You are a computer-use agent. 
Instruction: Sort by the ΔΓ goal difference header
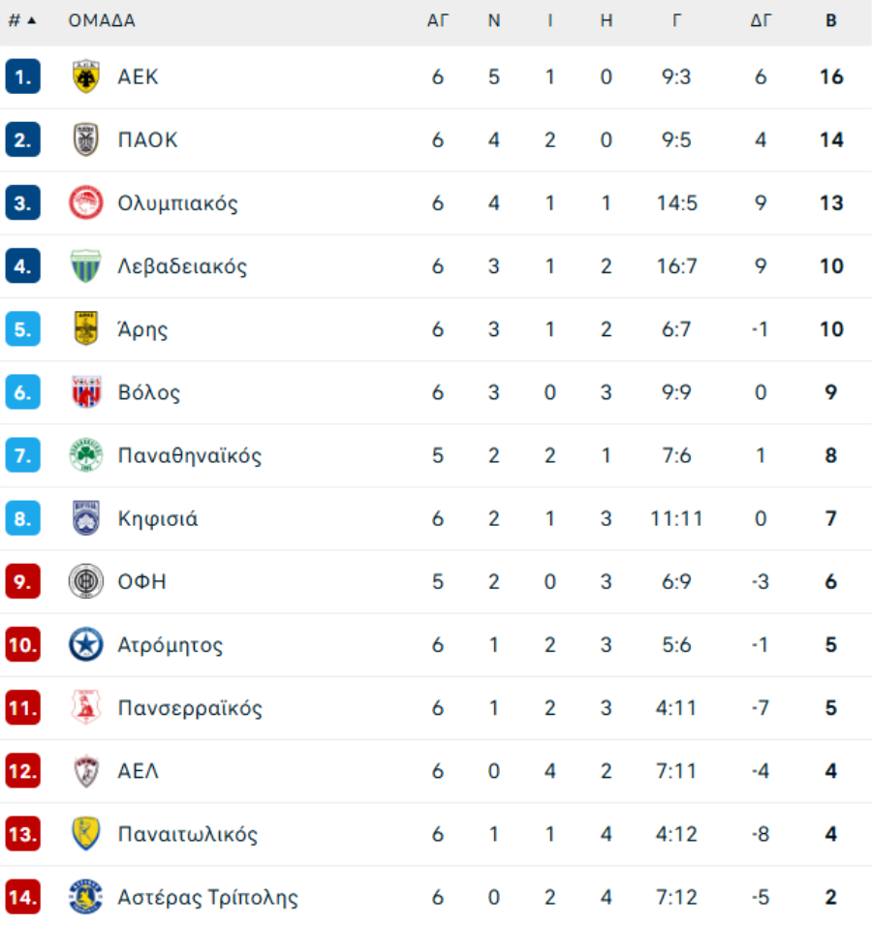761,20
